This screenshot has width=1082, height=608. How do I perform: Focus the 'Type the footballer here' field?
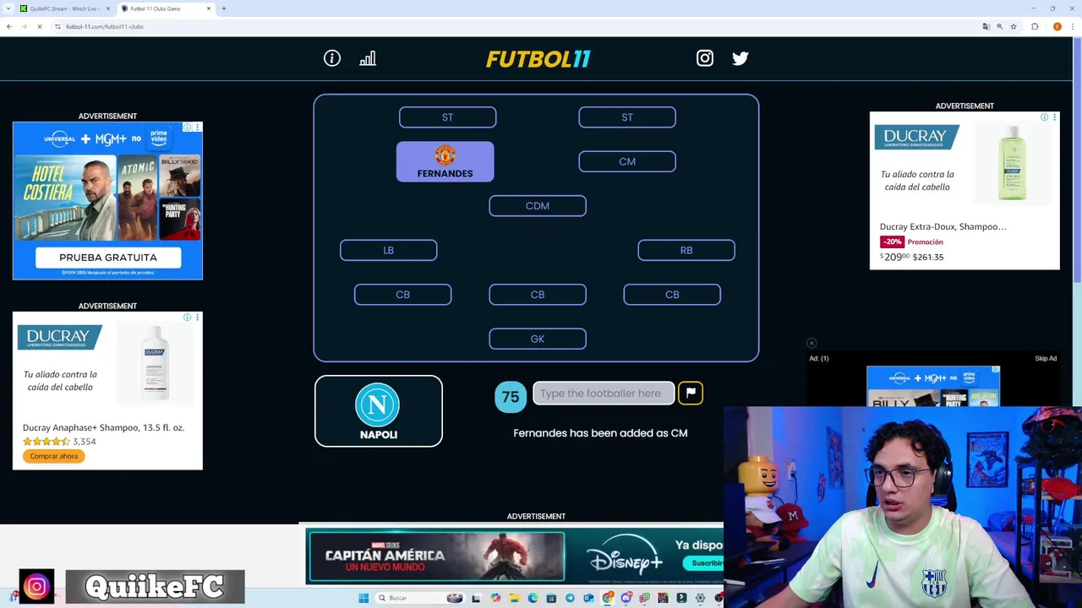pyautogui.click(x=604, y=393)
